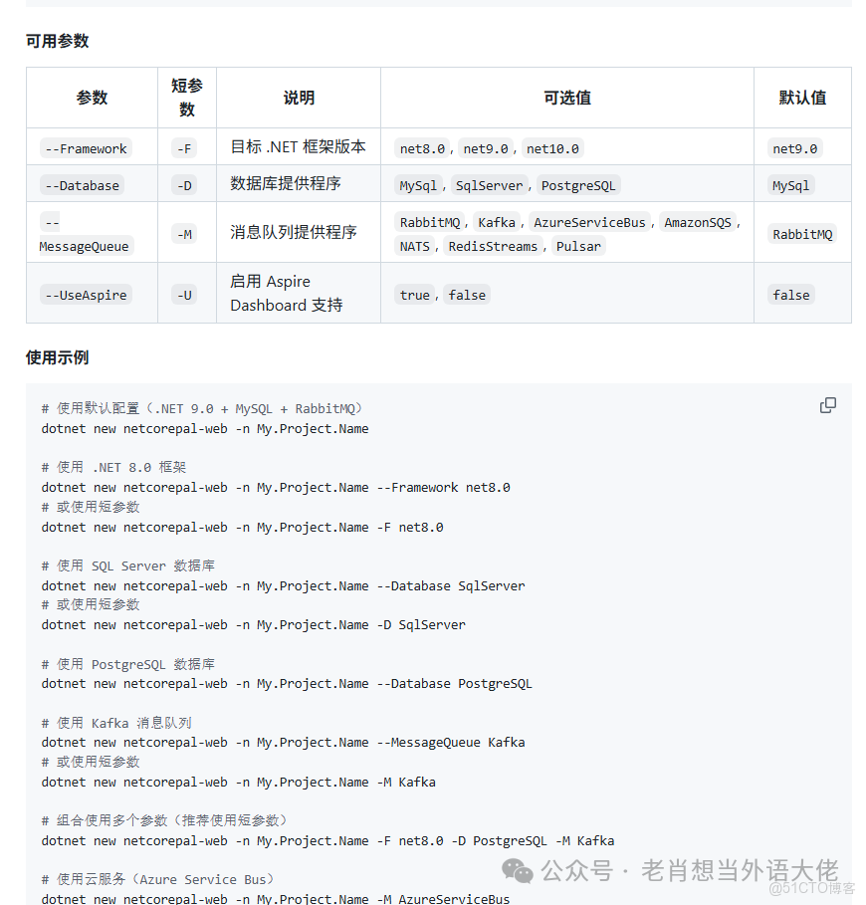Click the copy code icon on the code block
This screenshot has height=905, width=866.
(828, 405)
